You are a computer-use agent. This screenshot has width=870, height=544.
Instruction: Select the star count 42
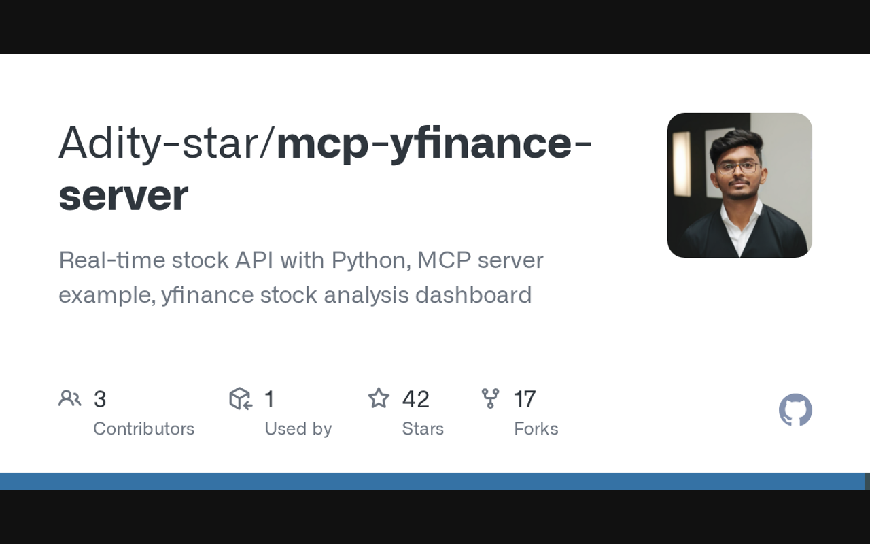pyautogui.click(x=415, y=399)
